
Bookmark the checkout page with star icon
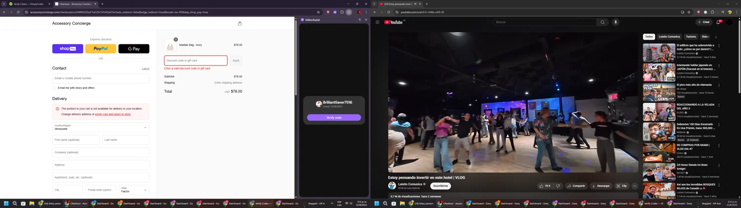[x=318, y=12]
